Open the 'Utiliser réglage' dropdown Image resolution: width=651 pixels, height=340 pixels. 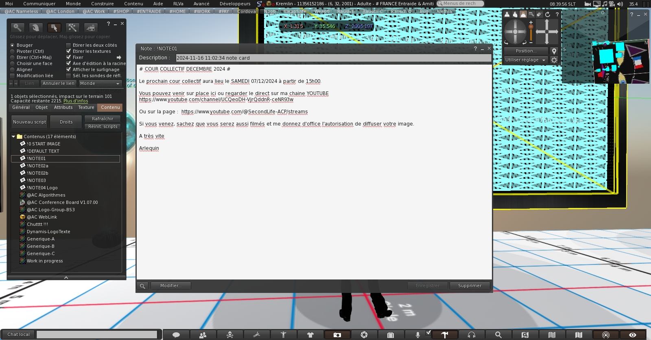(525, 60)
